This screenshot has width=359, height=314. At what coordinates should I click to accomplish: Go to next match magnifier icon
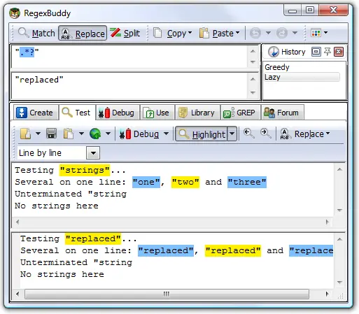tap(266, 134)
